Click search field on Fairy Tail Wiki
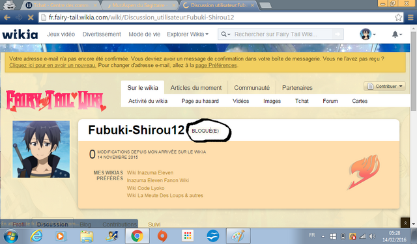Image resolution: width=417 pixels, height=244 pixels. click(282, 34)
